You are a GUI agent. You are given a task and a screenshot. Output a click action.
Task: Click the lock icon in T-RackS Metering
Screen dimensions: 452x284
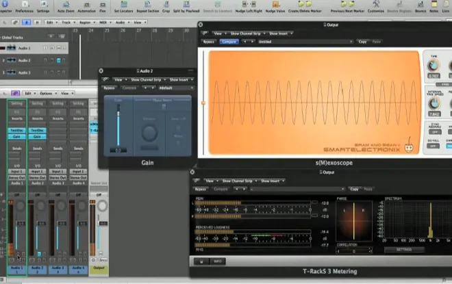201,261
